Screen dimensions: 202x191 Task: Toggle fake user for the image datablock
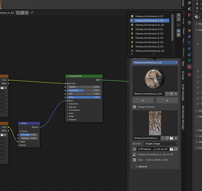click(x=163, y=138)
